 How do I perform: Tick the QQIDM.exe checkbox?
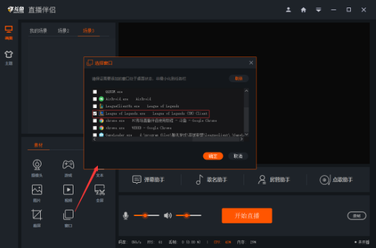coord(95,92)
